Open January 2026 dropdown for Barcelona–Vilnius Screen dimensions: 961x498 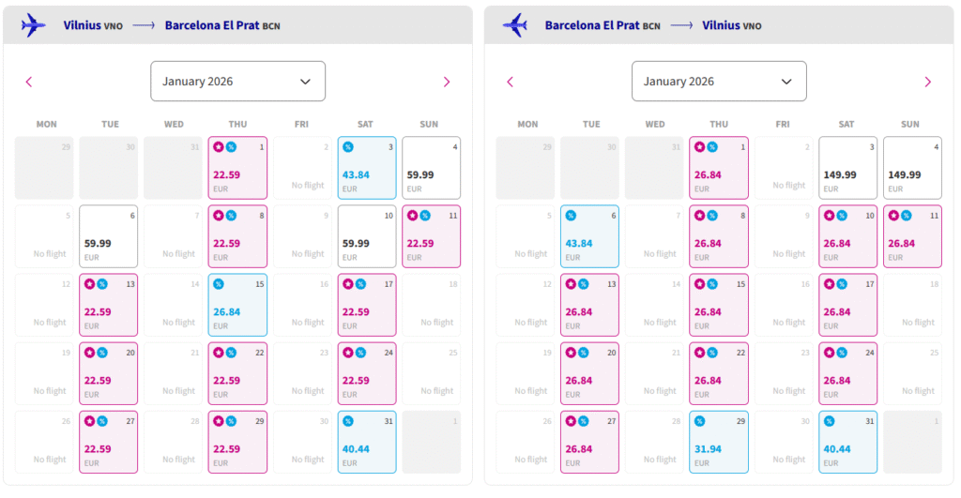[719, 82]
